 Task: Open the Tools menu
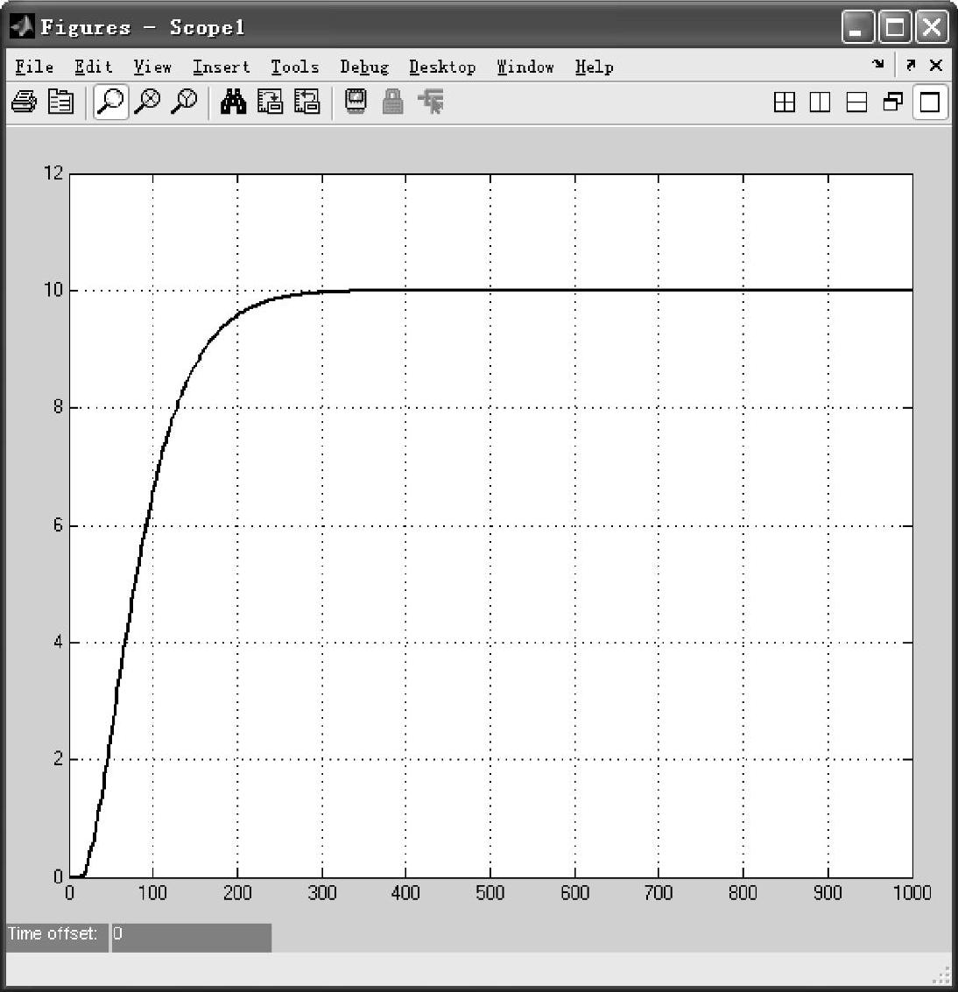click(295, 67)
